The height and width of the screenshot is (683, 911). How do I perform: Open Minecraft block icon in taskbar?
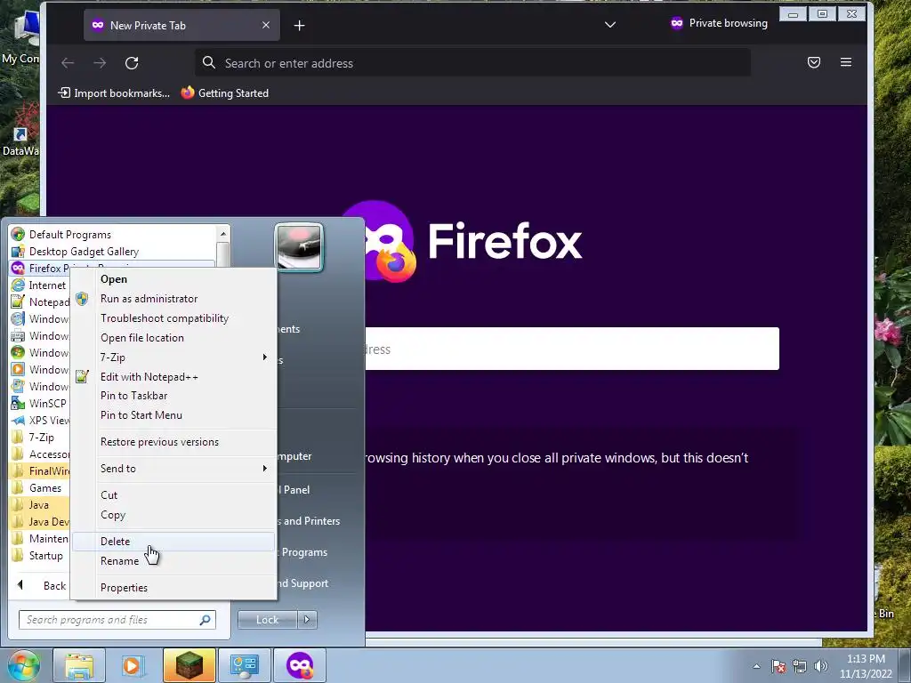coord(189,665)
